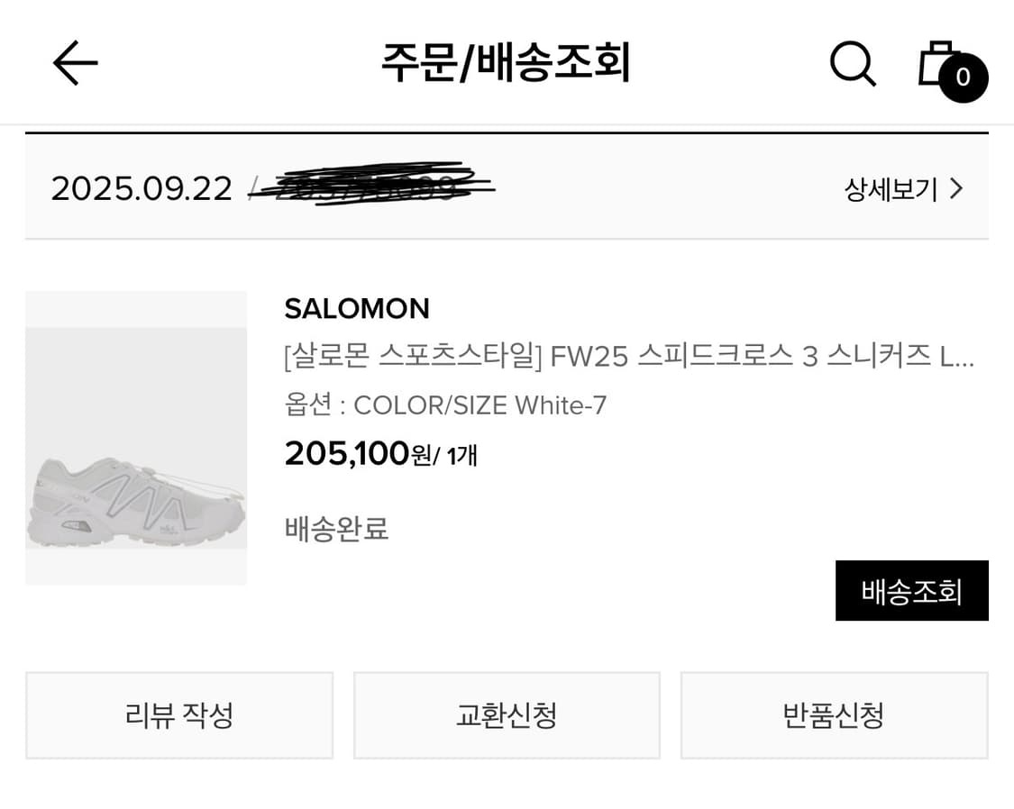Click the 배송완료 delivery status text
This screenshot has width=1014, height=809.
tap(336, 529)
